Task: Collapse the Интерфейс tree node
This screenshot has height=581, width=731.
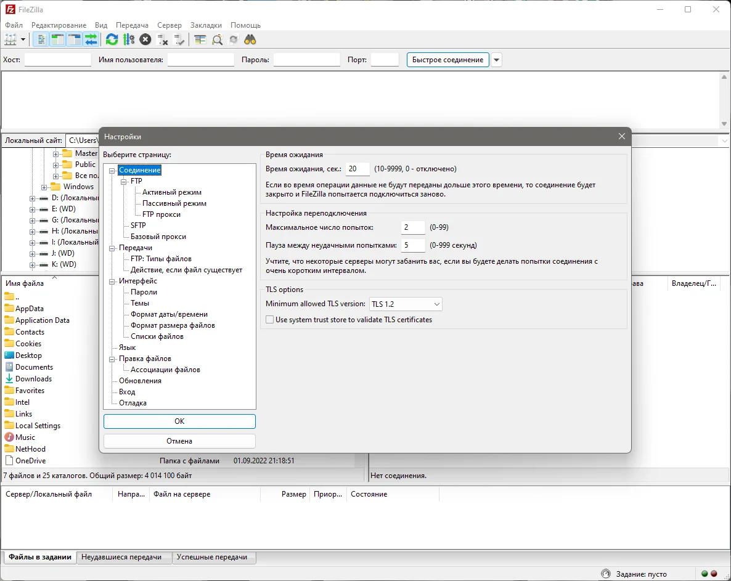Action: [x=112, y=282]
